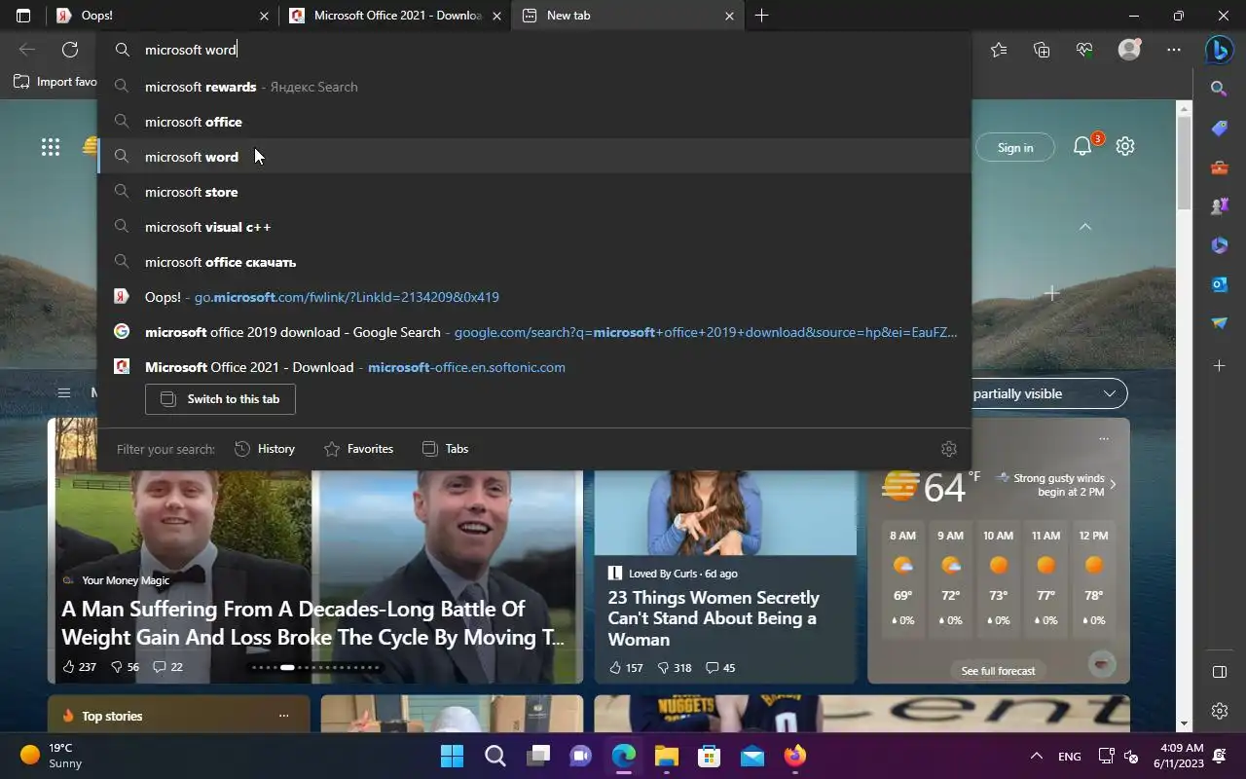Screen dimensions: 1246x779
Task: Open page settings gear near bell
Action: tap(1125, 146)
